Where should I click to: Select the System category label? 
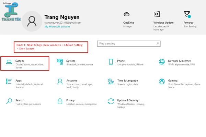point(20,61)
